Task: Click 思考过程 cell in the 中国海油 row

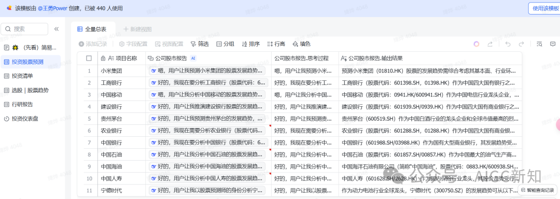Action: click(x=305, y=166)
